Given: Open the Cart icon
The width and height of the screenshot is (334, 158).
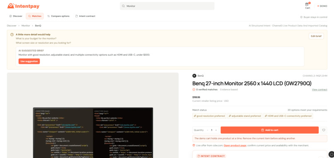Looking at the screenshot, I should tap(307, 6).
